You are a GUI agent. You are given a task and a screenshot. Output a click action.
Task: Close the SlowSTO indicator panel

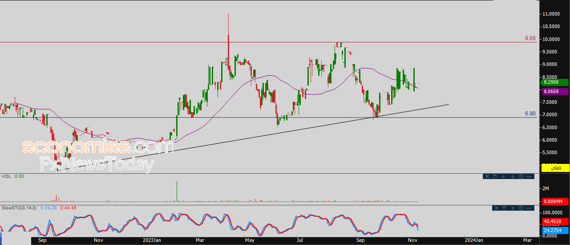tap(496, 208)
